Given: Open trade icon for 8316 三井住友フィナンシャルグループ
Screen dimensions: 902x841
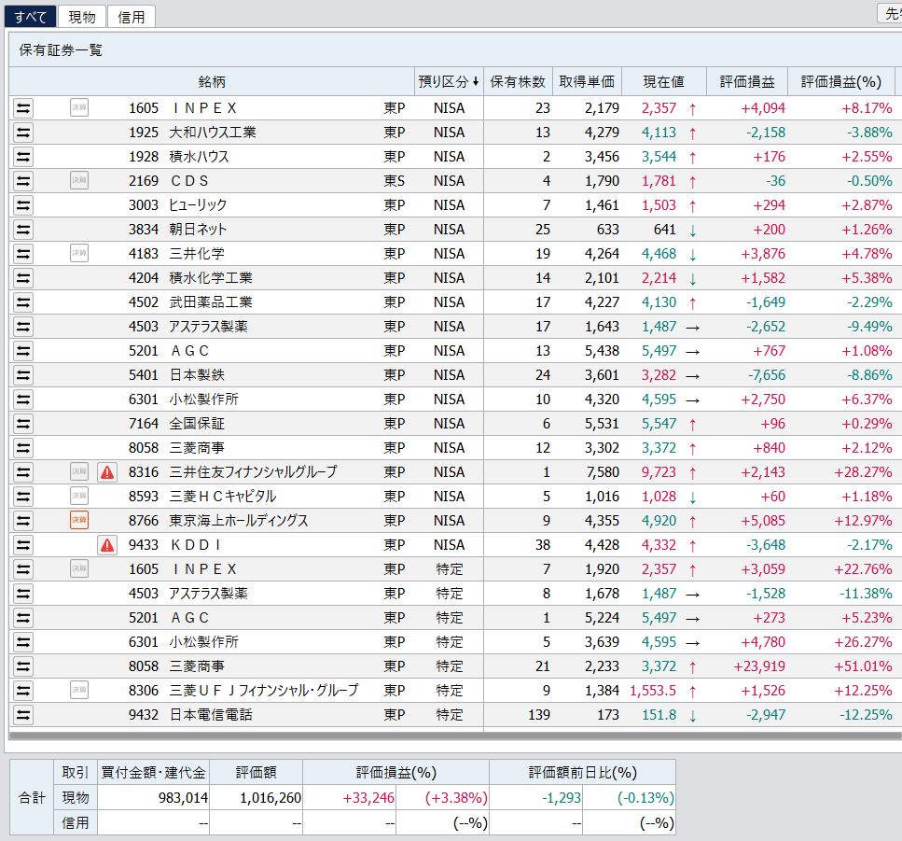Looking at the screenshot, I should pos(23,472).
